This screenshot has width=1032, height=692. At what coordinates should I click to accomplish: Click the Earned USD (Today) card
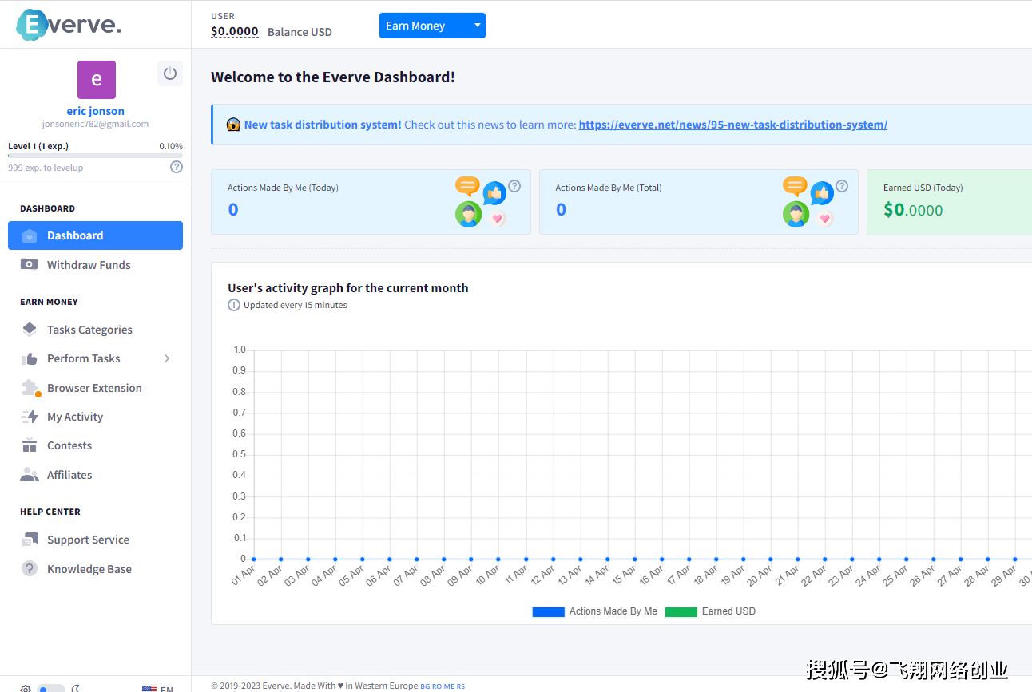tap(949, 202)
